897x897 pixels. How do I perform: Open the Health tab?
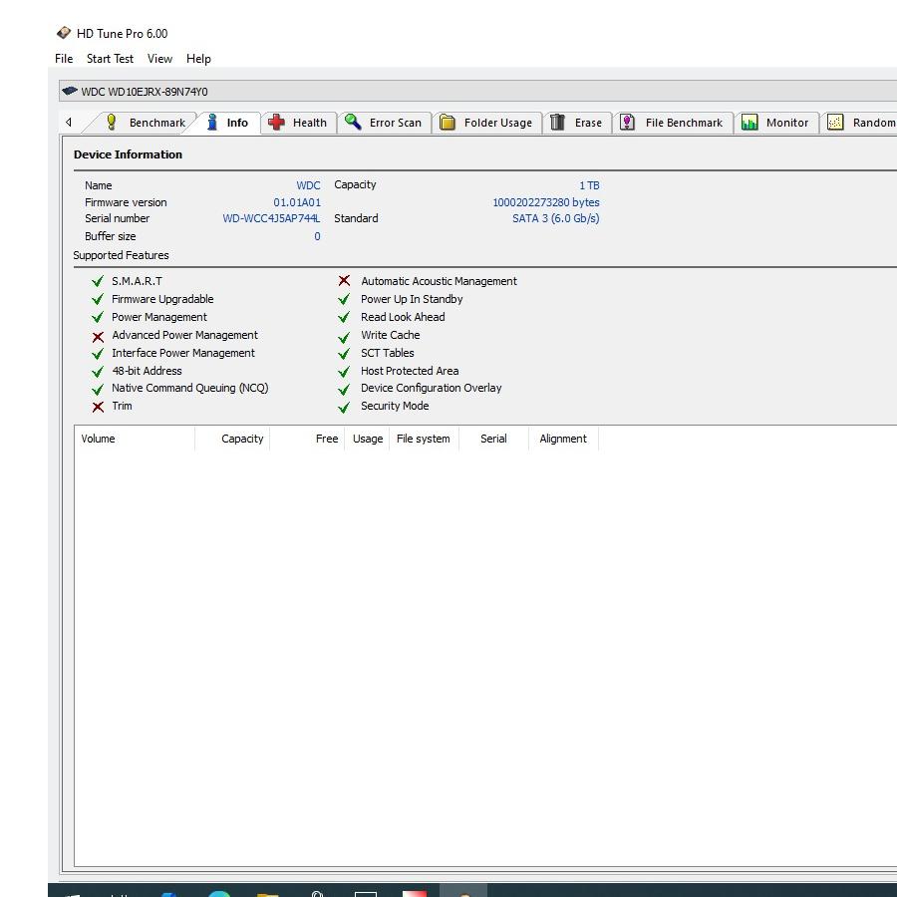tap(298, 123)
